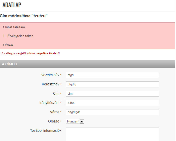Click into the Cím address field

click(112, 94)
